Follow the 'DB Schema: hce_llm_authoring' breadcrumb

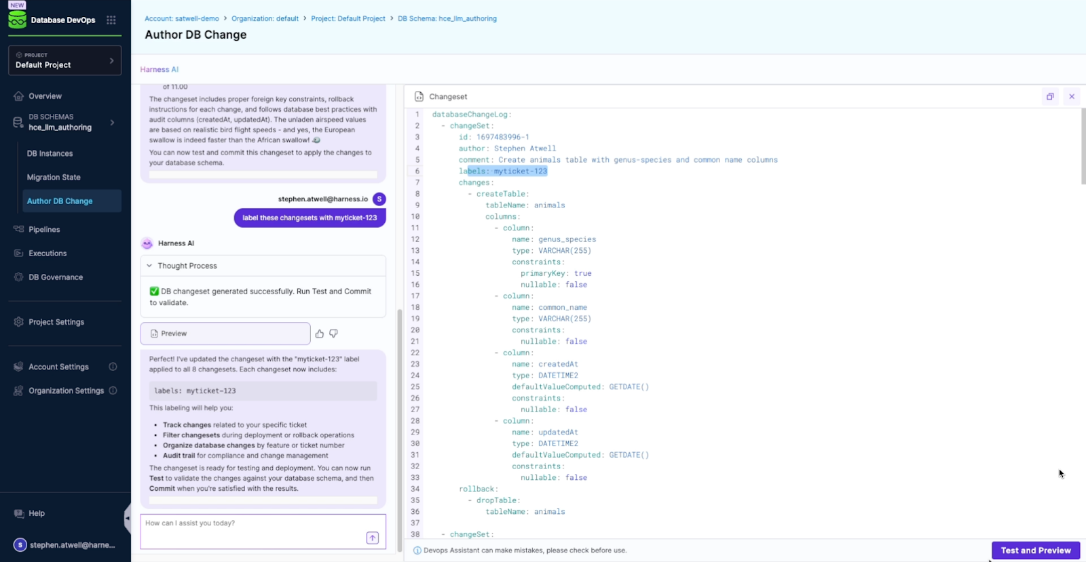(447, 18)
